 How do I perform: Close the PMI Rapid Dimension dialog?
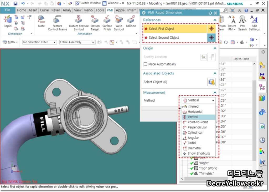click(216, 13)
